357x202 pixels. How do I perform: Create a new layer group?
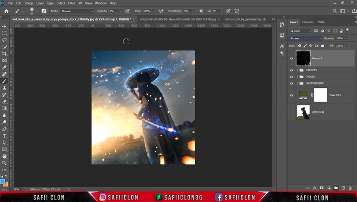point(336,188)
